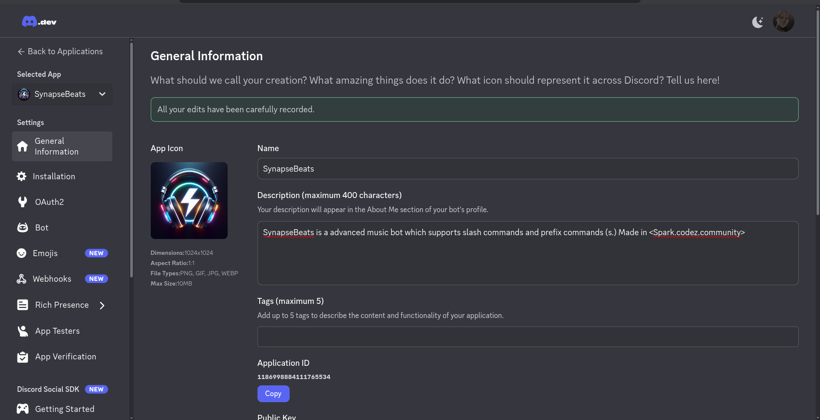This screenshot has width=820, height=420.
Task: Click the SynapseBeats app icon thumbnail
Action: (x=189, y=201)
